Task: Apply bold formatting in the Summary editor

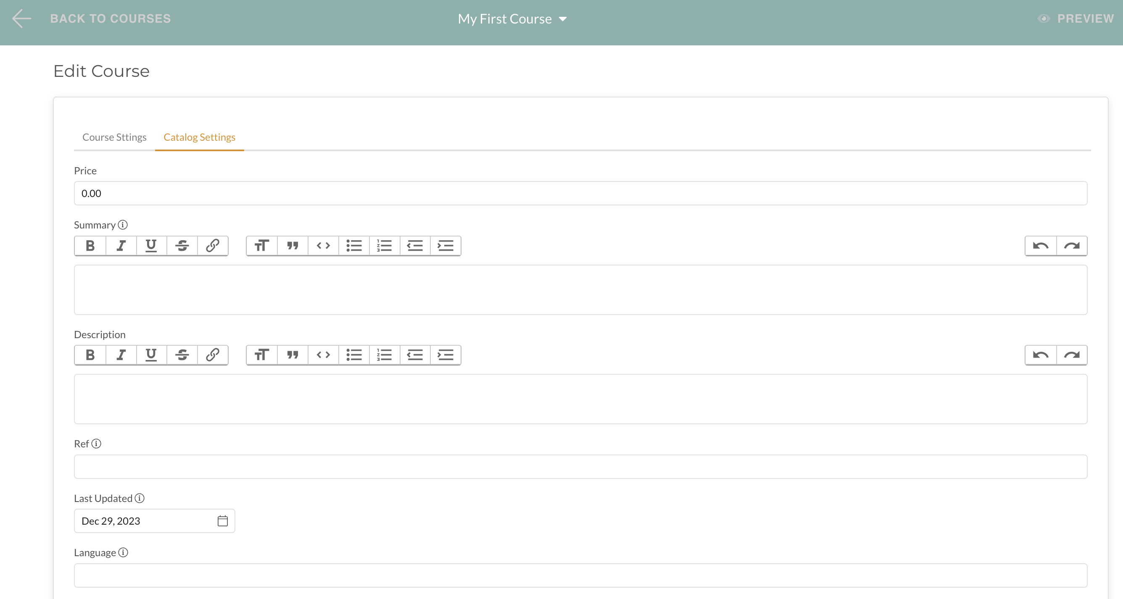Action: coord(90,246)
